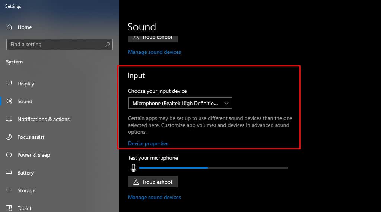Click the Sound speaker icon
Screen dimensions: 381x212
(x=9, y=101)
